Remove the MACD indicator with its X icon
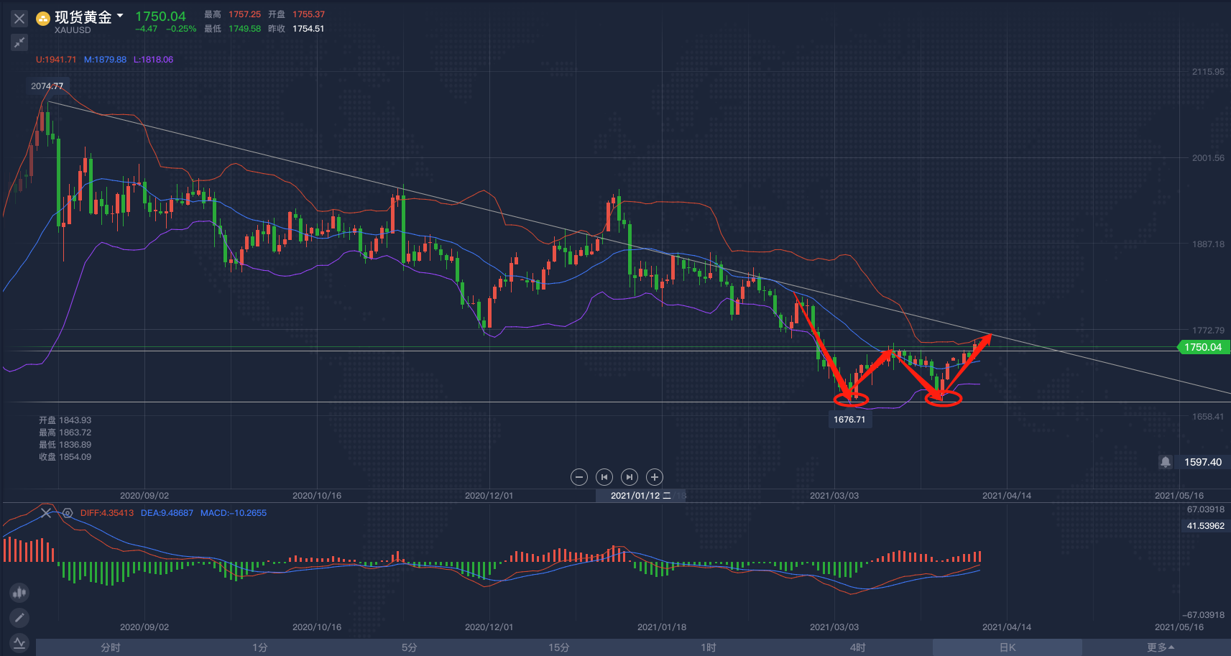Screen dimensions: 1231x656 pos(46,513)
